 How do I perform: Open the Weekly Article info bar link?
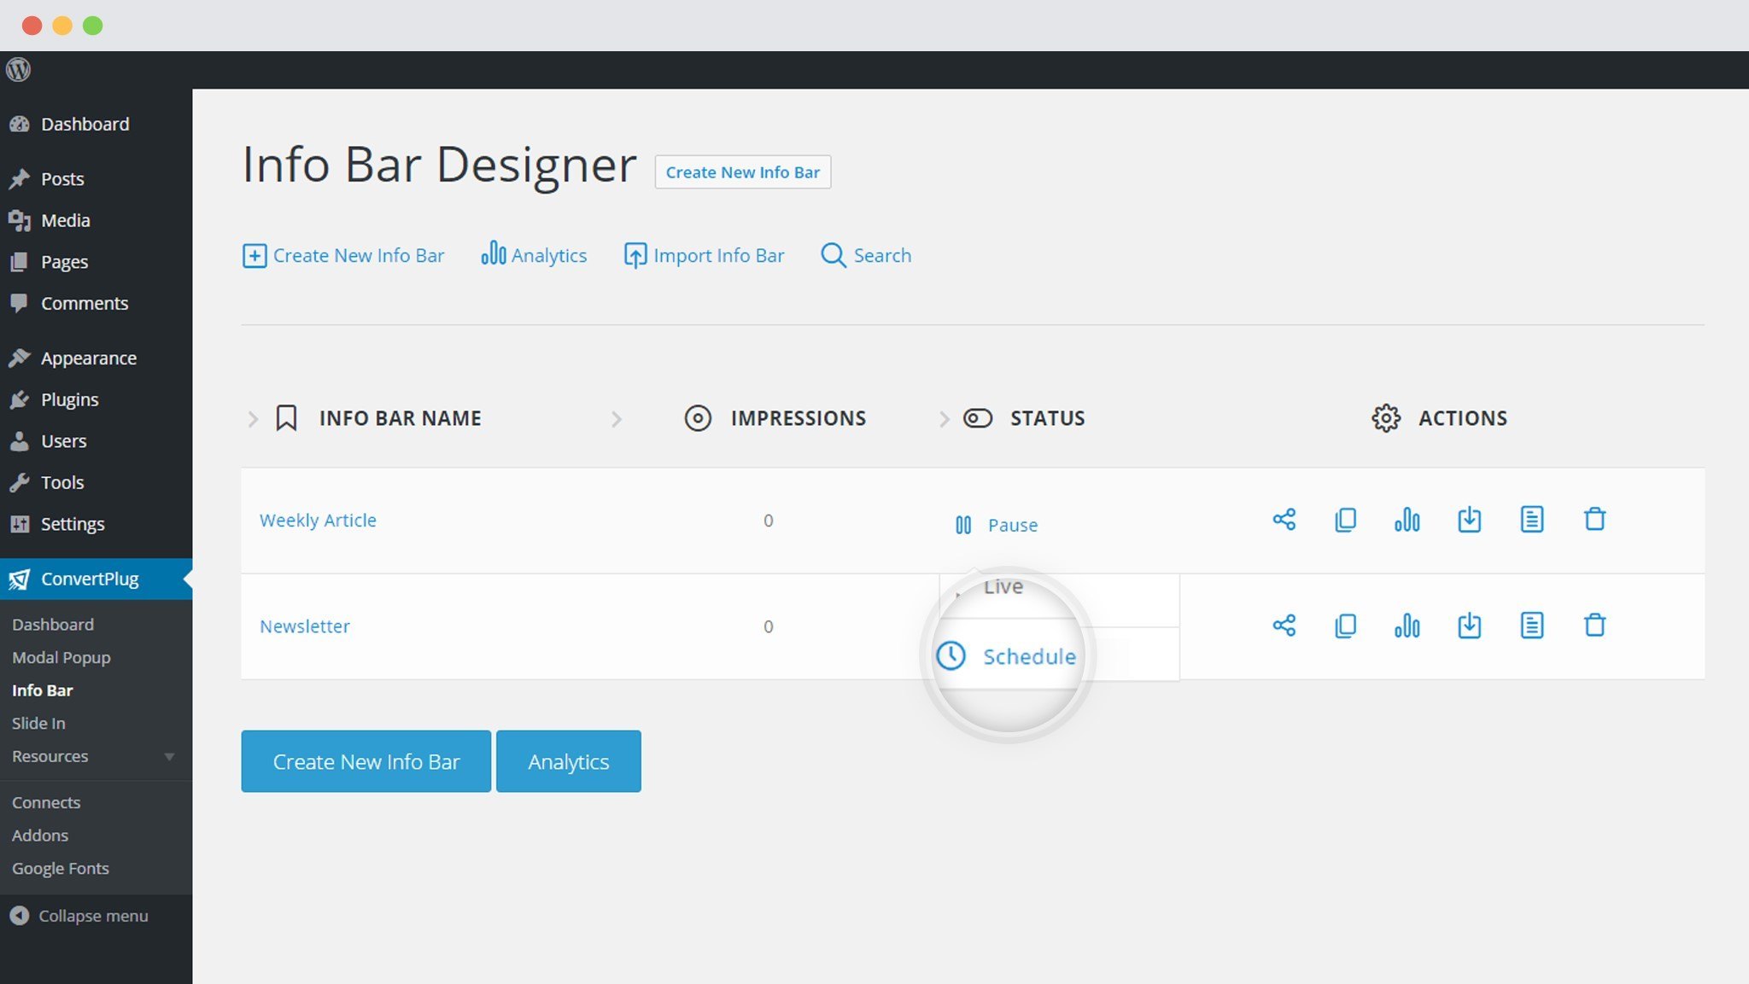click(318, 521)
